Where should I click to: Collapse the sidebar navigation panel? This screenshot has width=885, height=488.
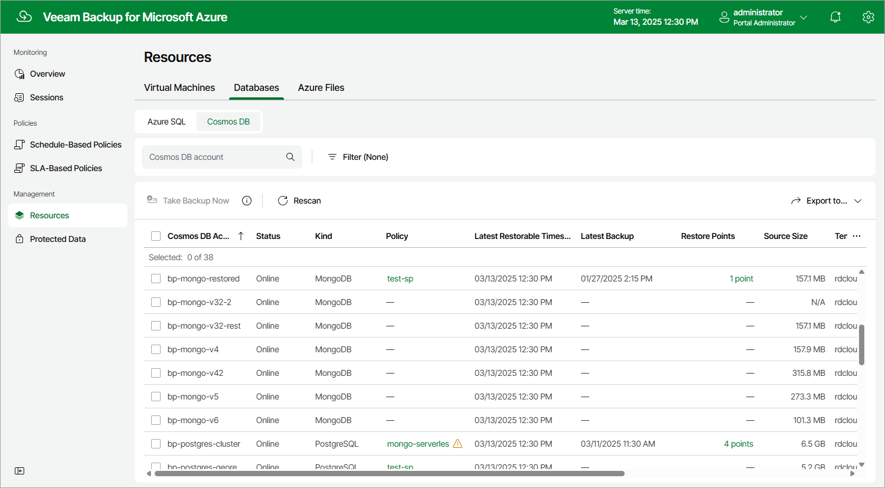click(x=19, y=471)
